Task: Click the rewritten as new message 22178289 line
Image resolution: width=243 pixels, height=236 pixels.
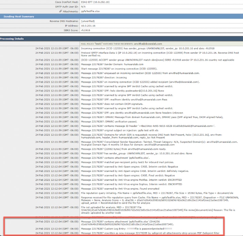Action: (x=150, y=233)
